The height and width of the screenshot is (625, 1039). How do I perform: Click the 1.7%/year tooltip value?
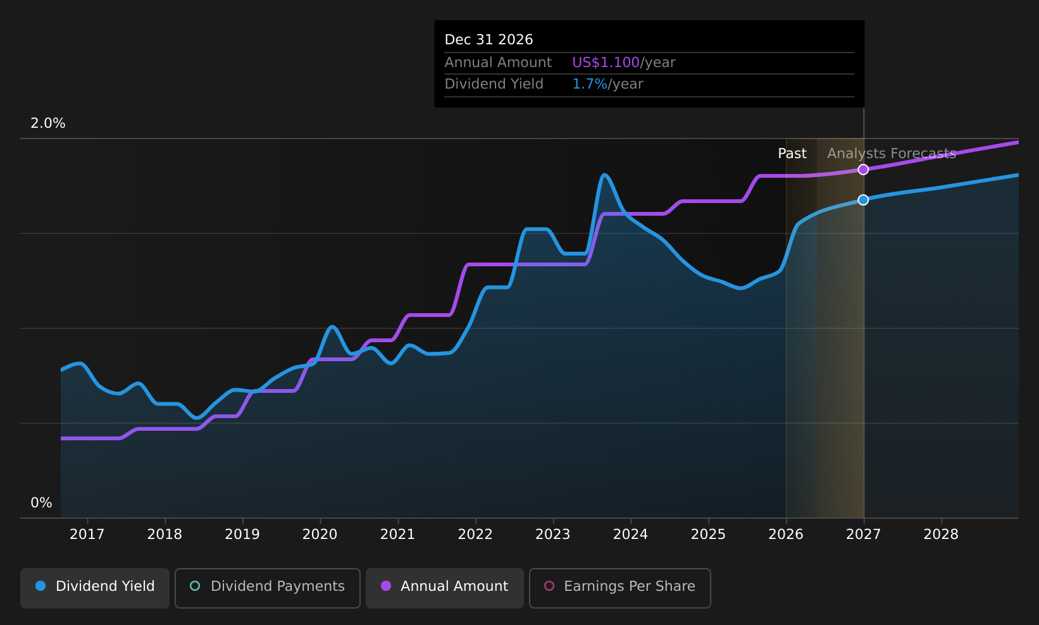click(607, 84)
